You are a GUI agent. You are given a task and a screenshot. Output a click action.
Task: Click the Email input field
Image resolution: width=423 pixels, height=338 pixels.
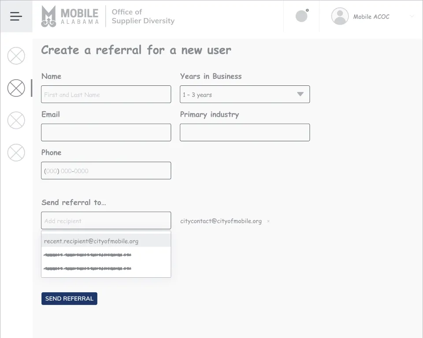point(106,132)
